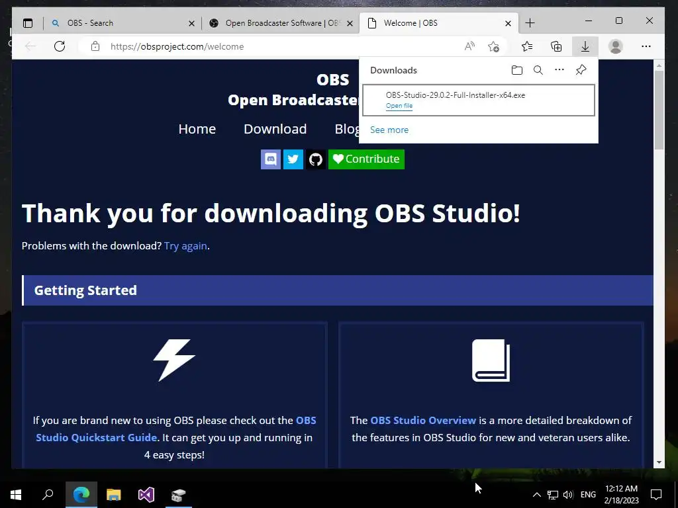The image size is (678, 508).
Task: Click the Try again download link
Action: click(185, 246)
